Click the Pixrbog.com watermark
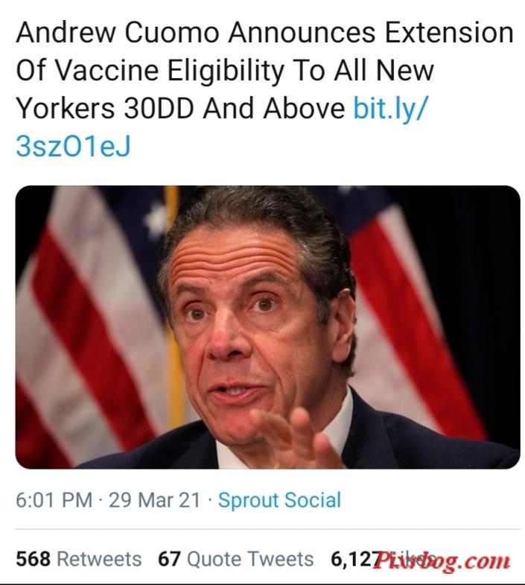 click(x=441, y=560)
